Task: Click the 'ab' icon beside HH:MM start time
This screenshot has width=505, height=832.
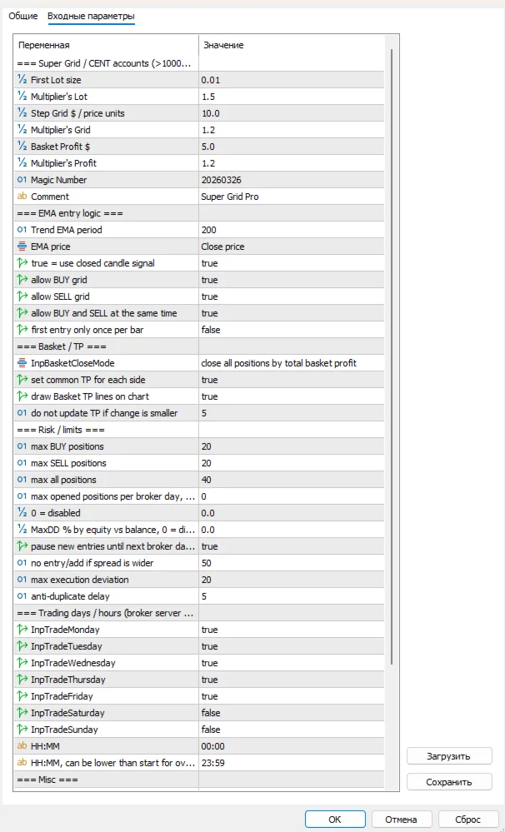Action: [22, 746]
